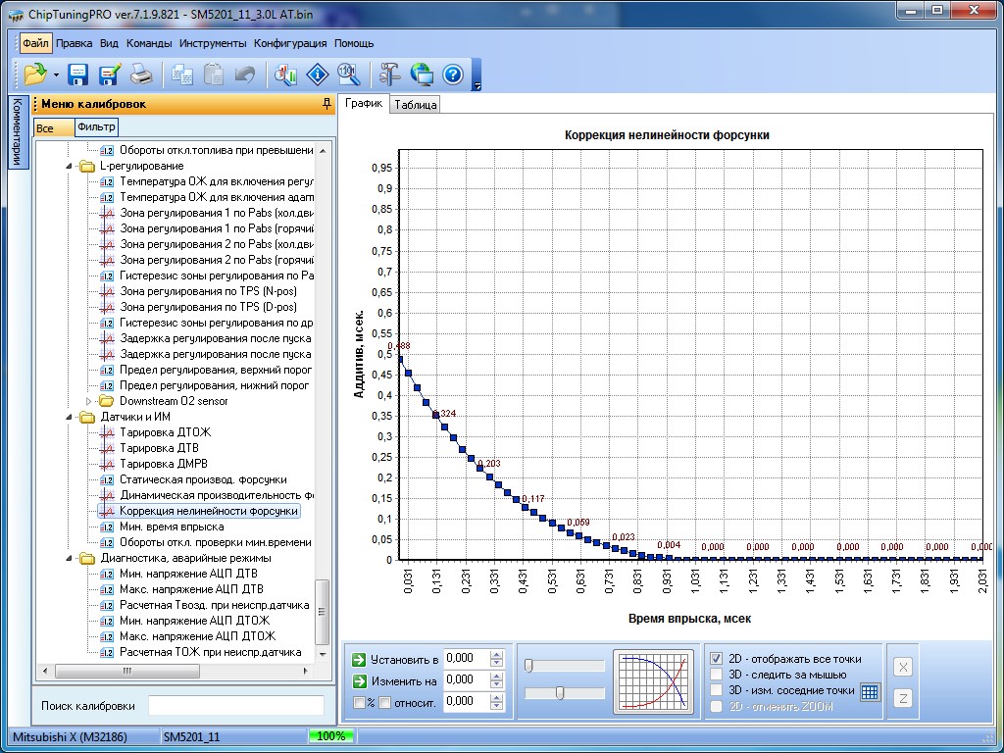Image resolution: width=1004 pixels, height=753 pixels.
Task: Click the upper horizontal slider handle
Action: point(529,667)
